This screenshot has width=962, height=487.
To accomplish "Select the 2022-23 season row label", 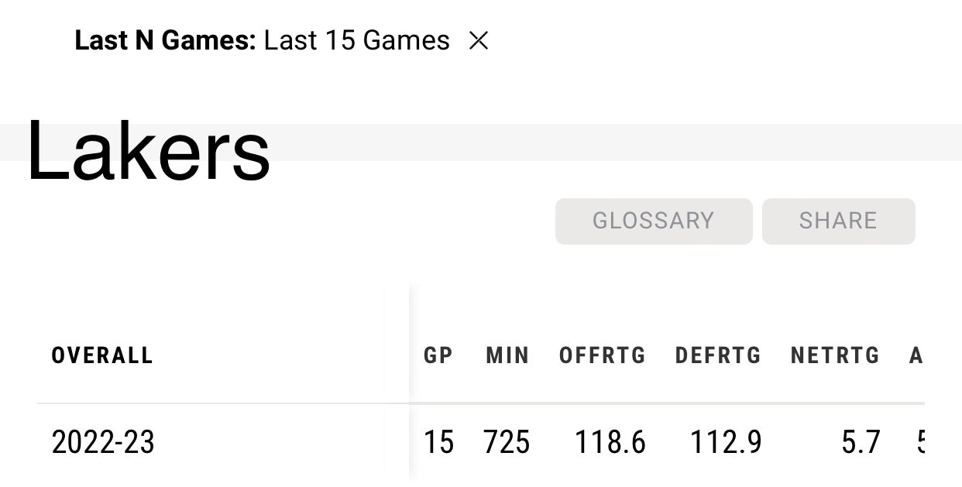I will click(103, 443).
